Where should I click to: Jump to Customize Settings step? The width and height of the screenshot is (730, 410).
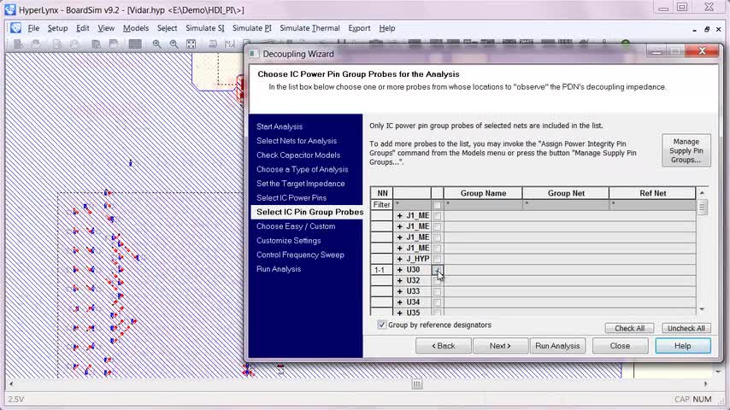(x=289, y=241)
